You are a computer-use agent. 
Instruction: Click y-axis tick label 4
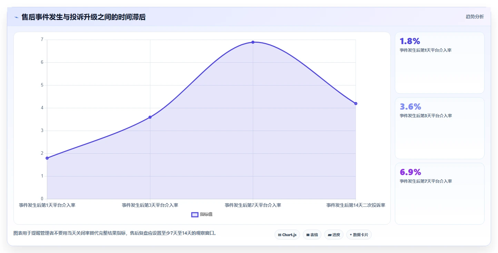coord(42,108)
